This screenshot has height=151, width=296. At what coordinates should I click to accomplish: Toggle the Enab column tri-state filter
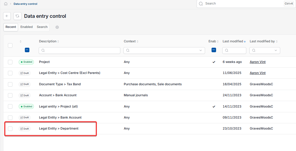click(214, 50)
